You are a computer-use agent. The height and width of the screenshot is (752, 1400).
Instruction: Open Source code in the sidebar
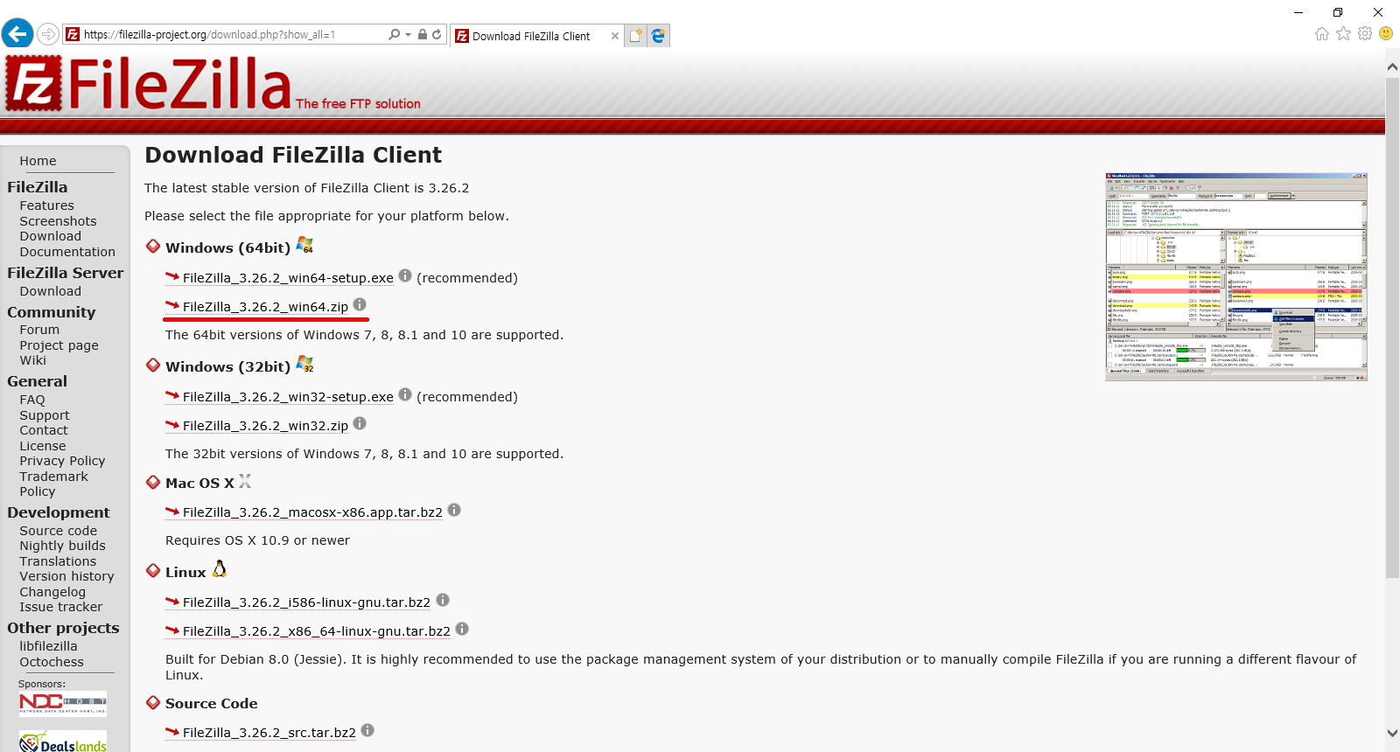pyautogui.click(x=59, y=531)
